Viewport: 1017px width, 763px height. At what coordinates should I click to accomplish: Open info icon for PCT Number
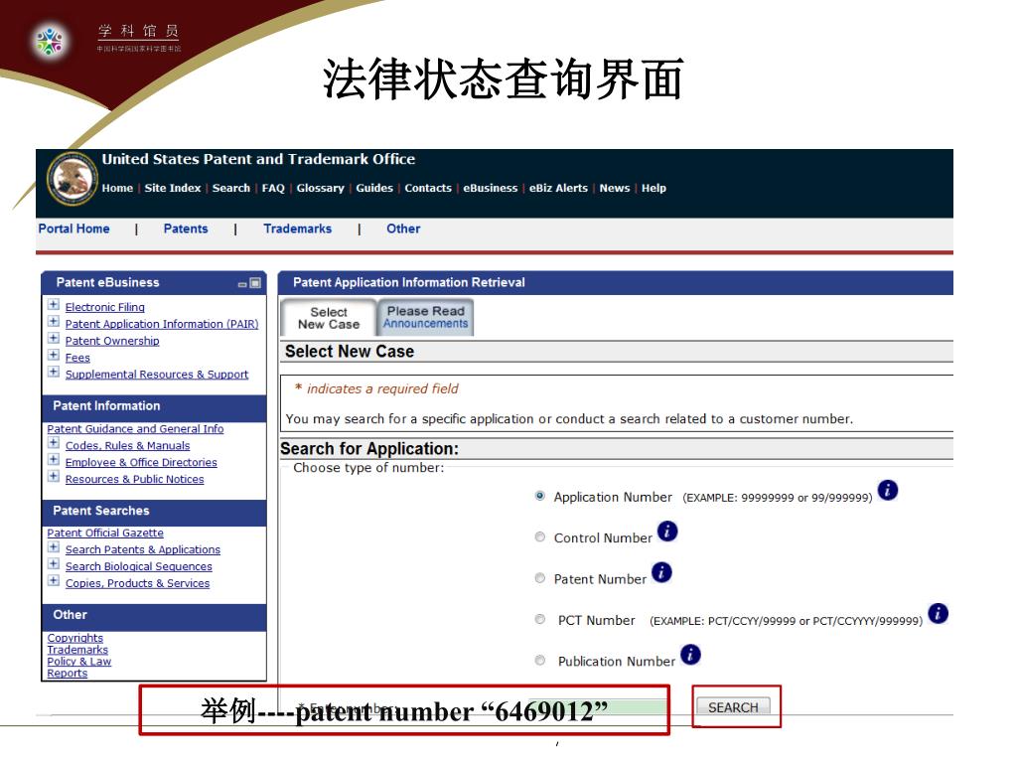[938, 613]
